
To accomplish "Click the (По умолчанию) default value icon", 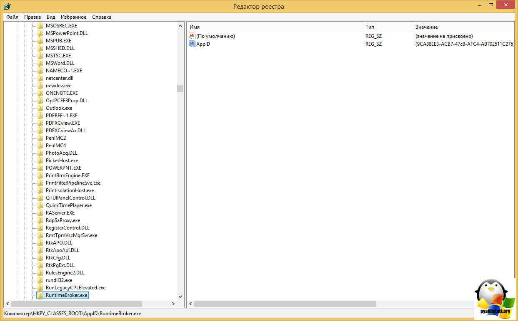I will click(192, 36).
